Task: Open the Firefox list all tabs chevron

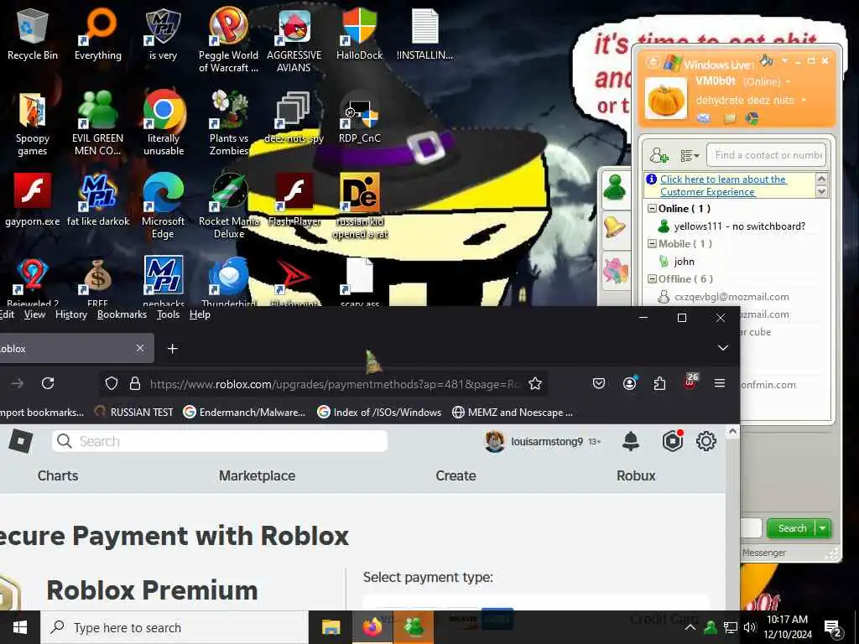Action: point(723,348)
